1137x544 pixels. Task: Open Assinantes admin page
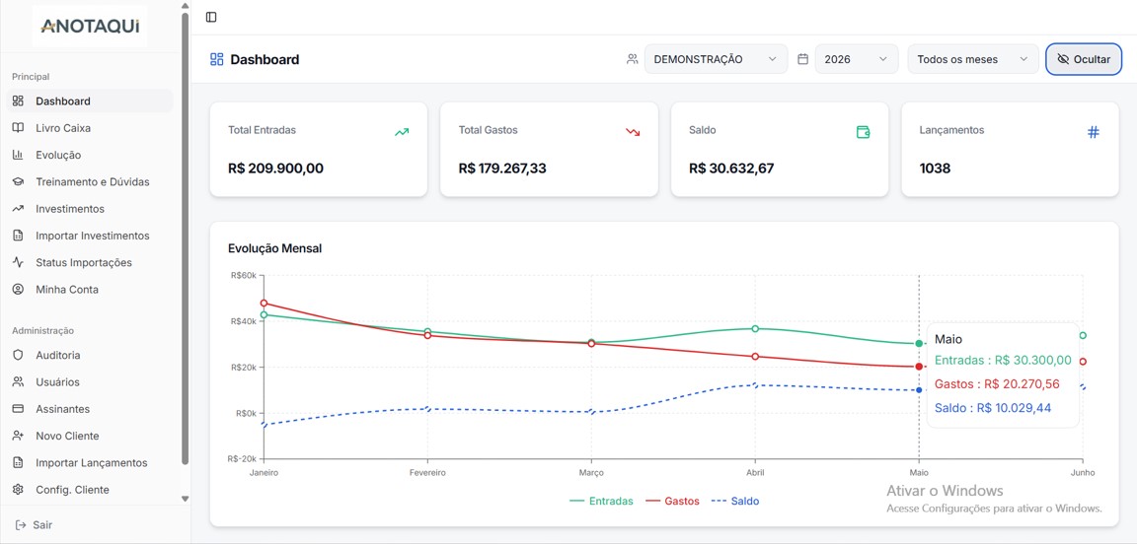tap(90, 409)
